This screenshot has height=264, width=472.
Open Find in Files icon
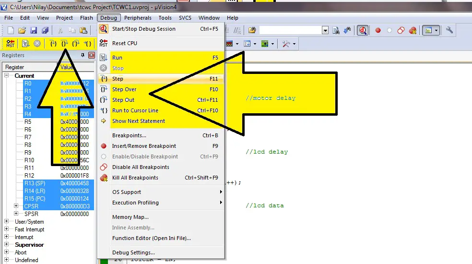pyautogui.click(x=252, y=30)
